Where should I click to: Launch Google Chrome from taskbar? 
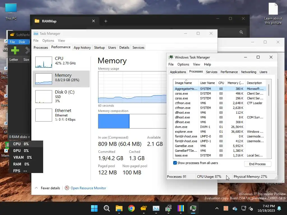tap(131, 208)
